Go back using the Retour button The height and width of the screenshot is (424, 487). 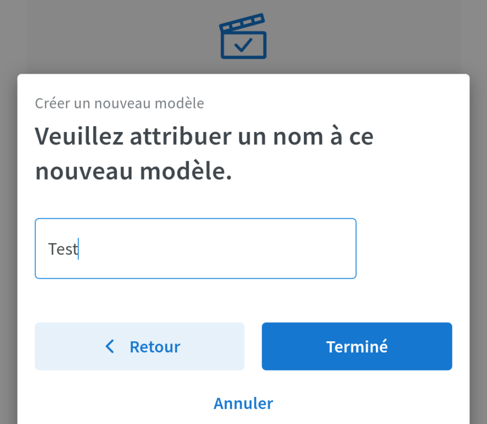[x=140, y=347]
